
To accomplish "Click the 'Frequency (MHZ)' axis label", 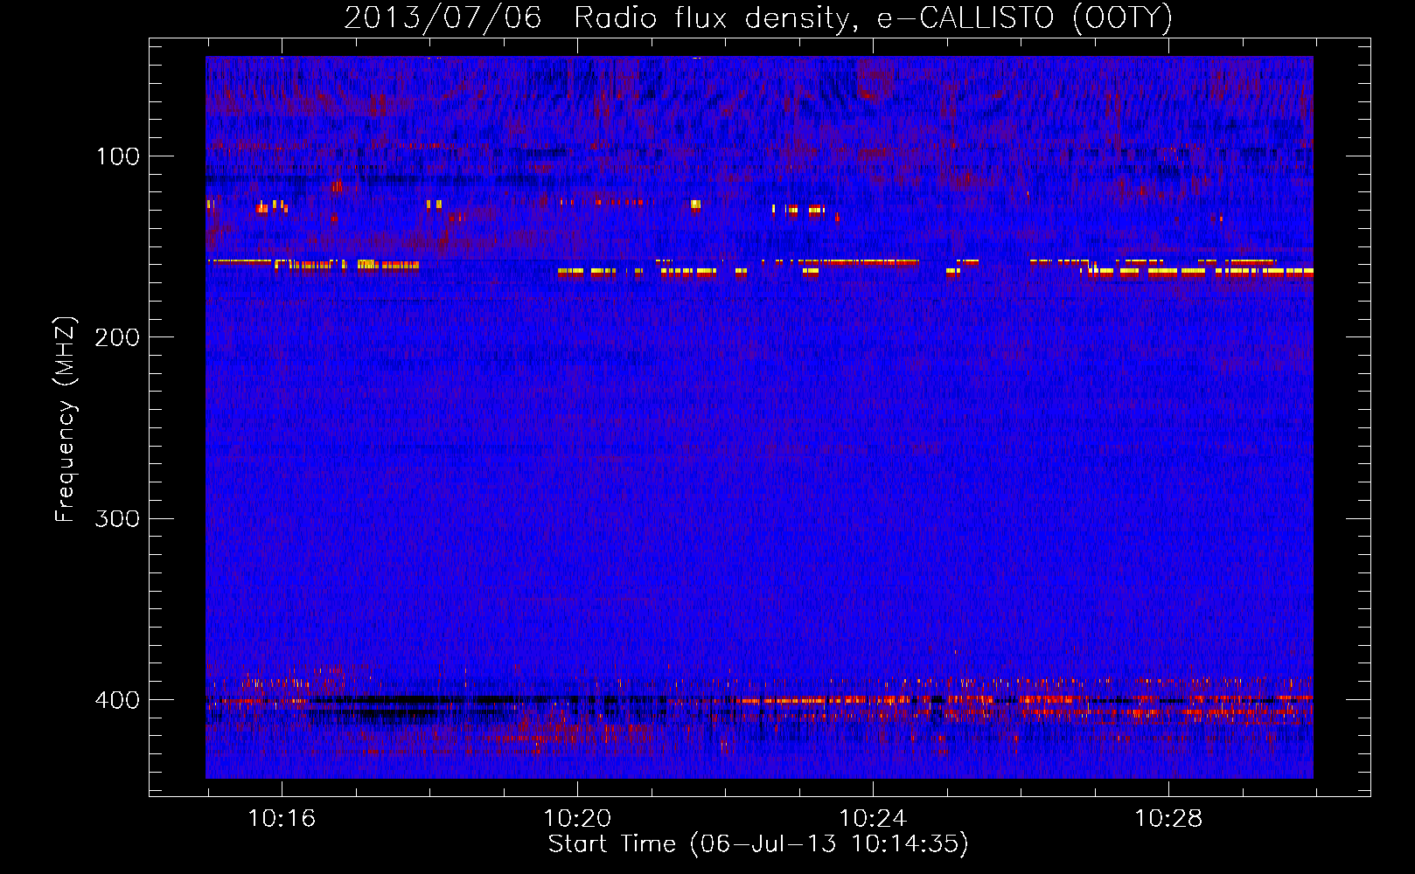I will [x=66, y=420].
